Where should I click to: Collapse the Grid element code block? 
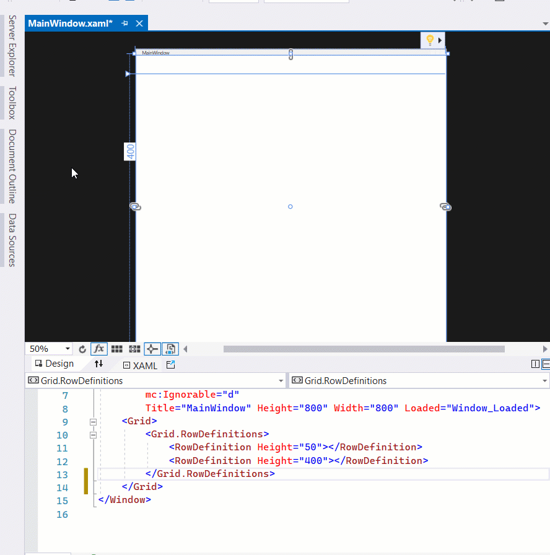93,422
